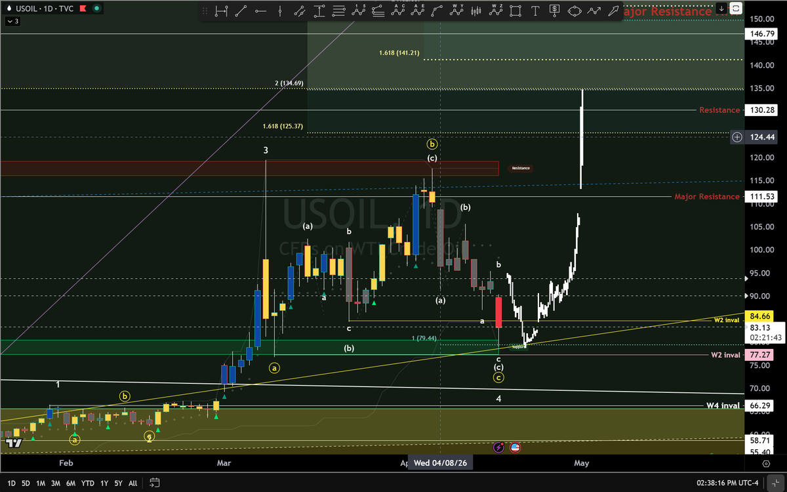
Task: Set range to 1D
Action: point(11,483)
